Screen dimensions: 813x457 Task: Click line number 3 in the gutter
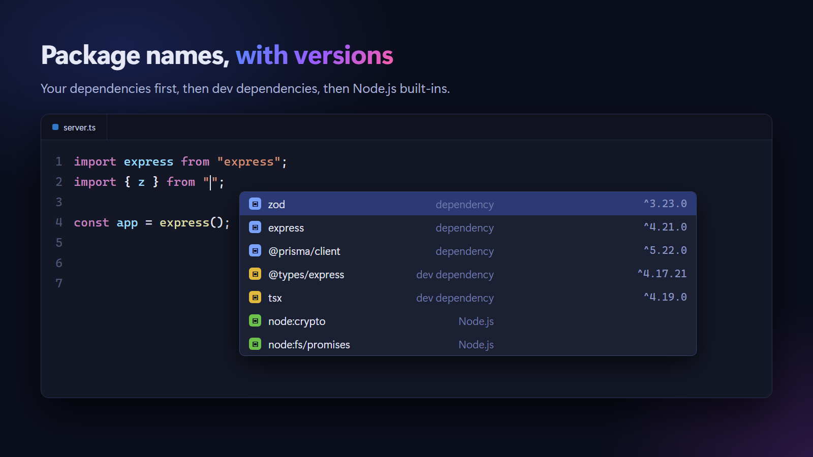59,202
